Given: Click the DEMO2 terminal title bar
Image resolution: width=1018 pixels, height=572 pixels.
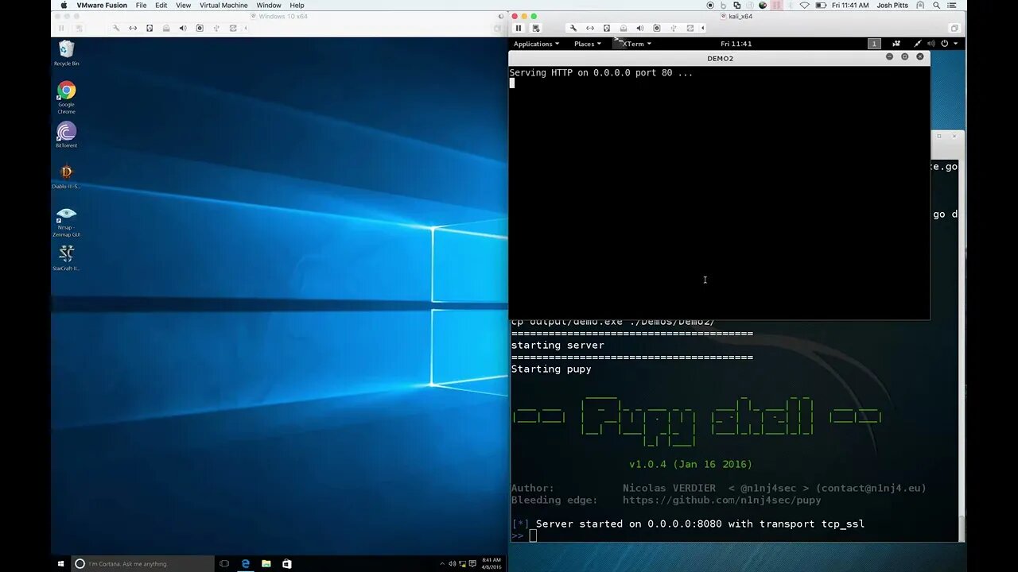Looking at the screenshot, I should [x=720, y=58].
